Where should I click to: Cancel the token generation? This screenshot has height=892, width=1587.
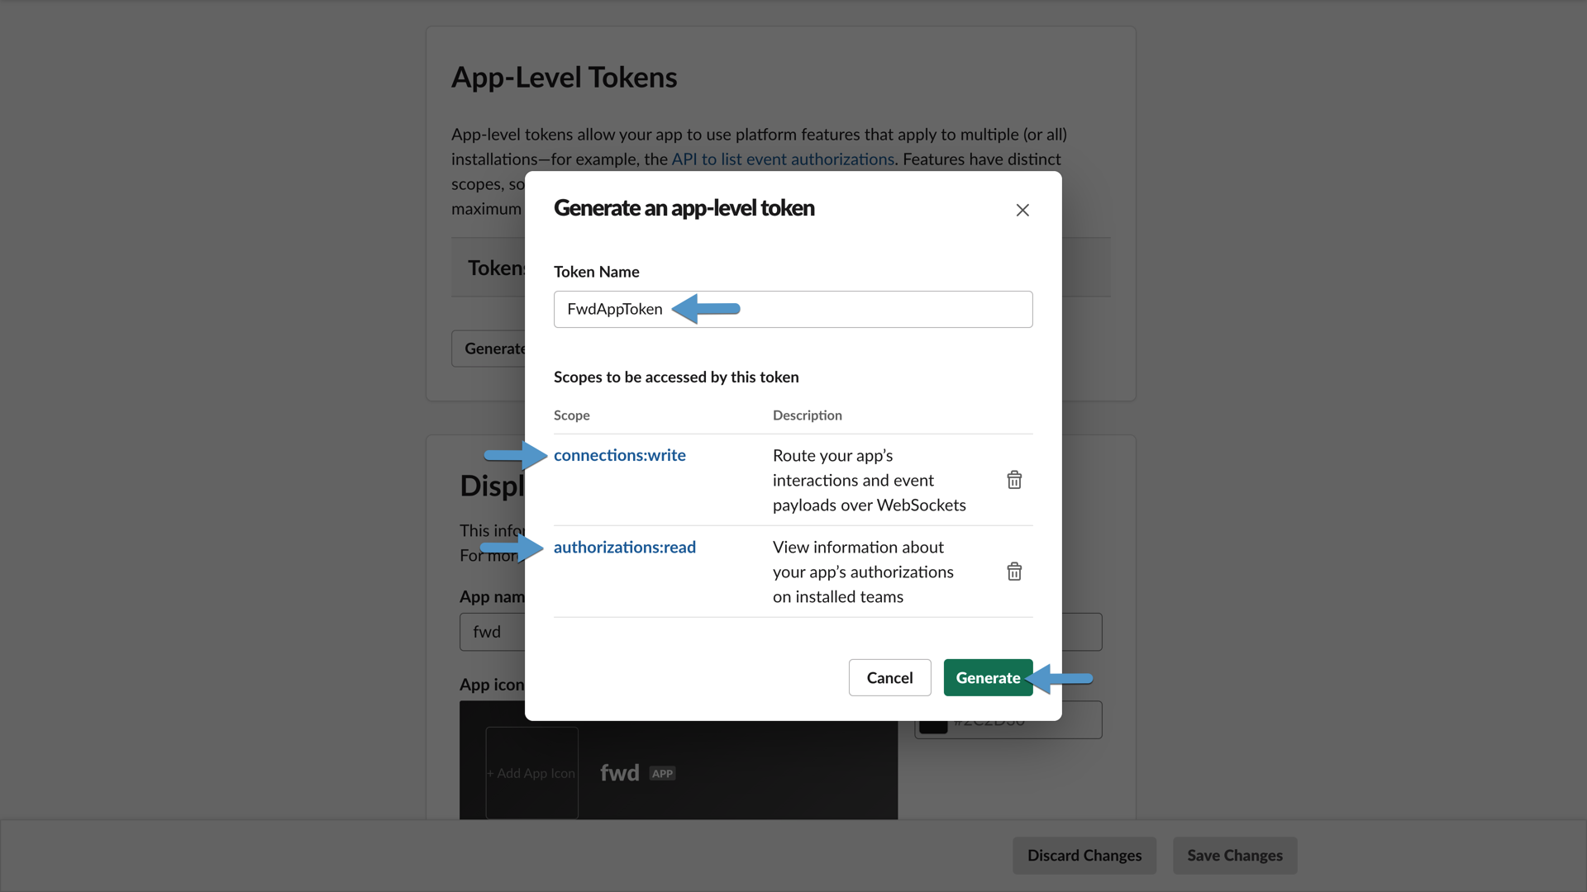pos(889,677)
